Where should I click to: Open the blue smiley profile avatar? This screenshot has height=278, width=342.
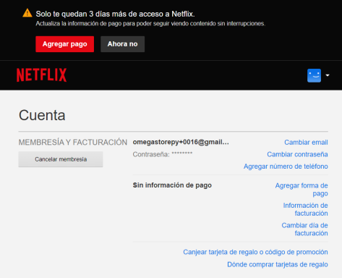click(x=314, y=75)
